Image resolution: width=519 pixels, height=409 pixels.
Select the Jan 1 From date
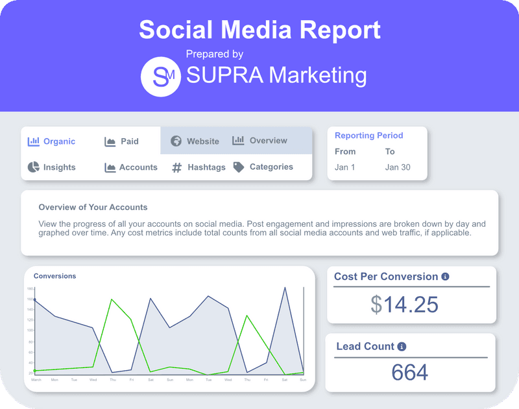(345, 167)
